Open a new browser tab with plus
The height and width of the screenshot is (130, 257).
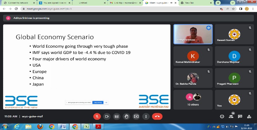point(218,3)
